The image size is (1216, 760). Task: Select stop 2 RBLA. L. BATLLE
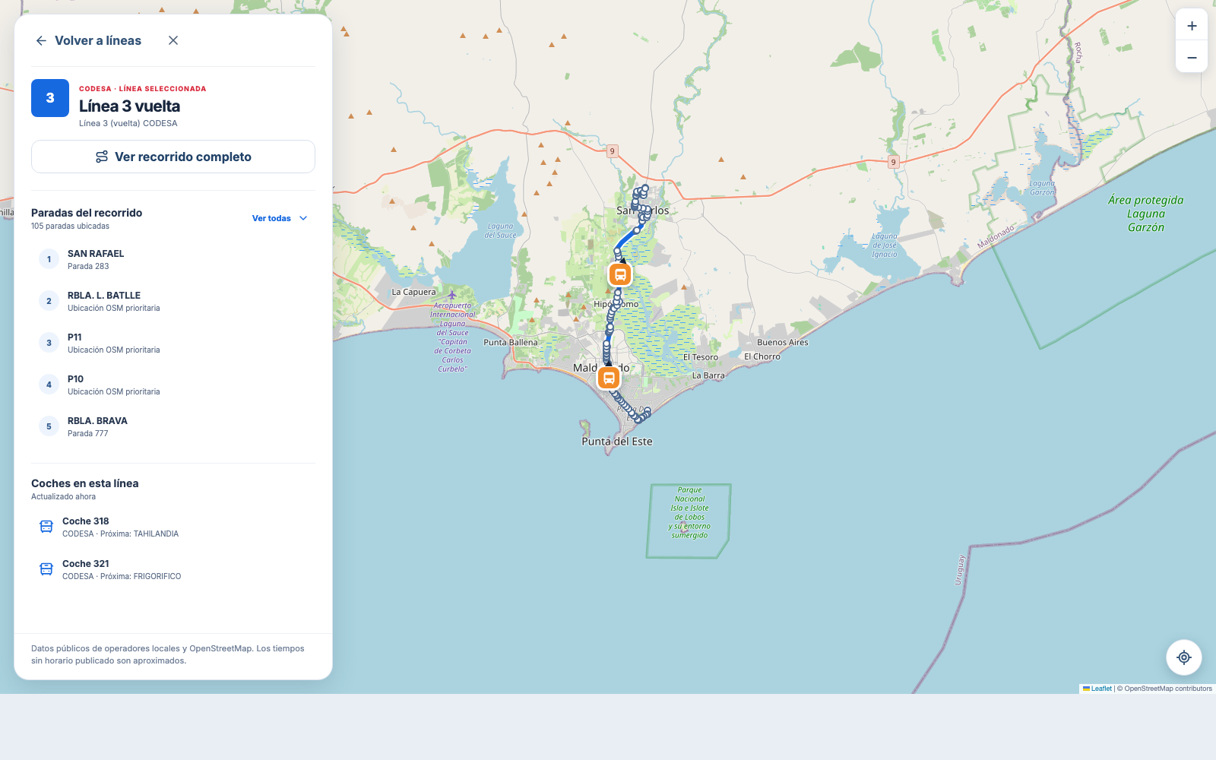pyautogui.click(x=173, y=301)
